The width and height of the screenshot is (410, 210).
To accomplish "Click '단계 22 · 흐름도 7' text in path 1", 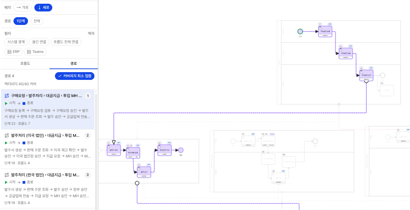I will (x=17, y=123).
